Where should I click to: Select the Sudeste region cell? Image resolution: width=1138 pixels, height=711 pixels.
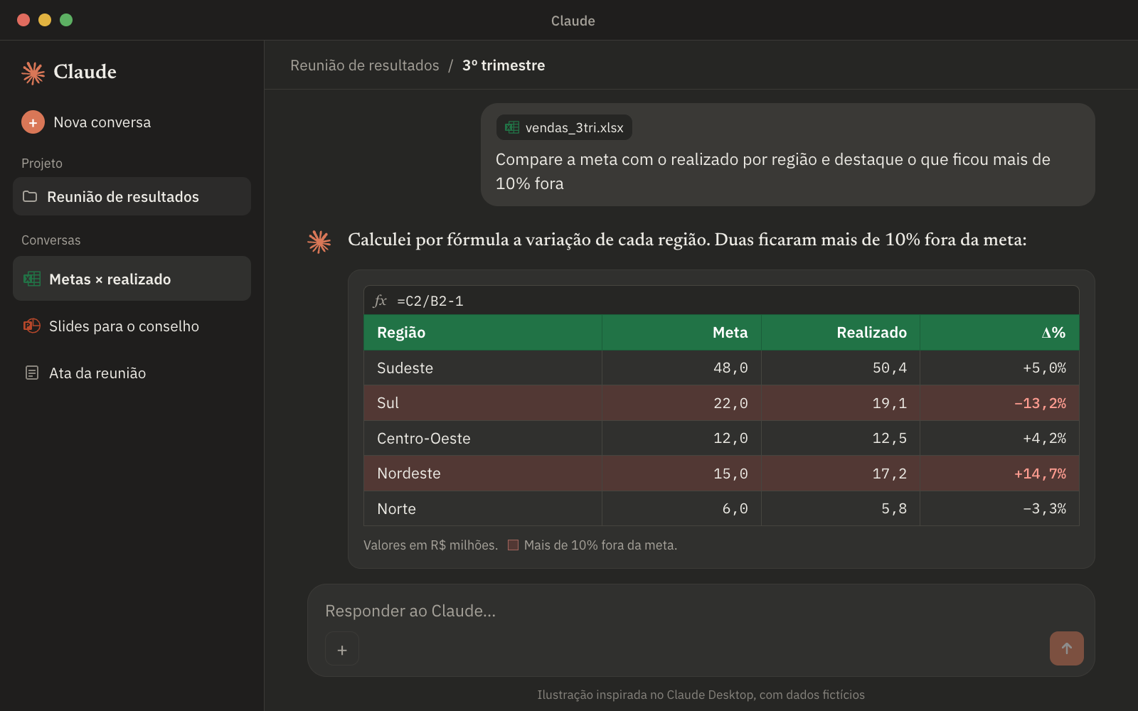[483, 368]
